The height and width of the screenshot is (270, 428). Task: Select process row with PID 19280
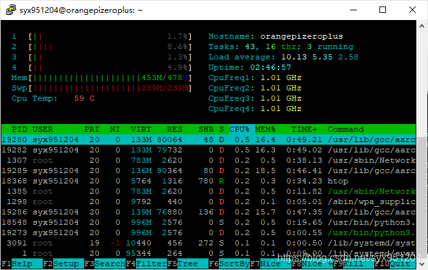[208, 140]
